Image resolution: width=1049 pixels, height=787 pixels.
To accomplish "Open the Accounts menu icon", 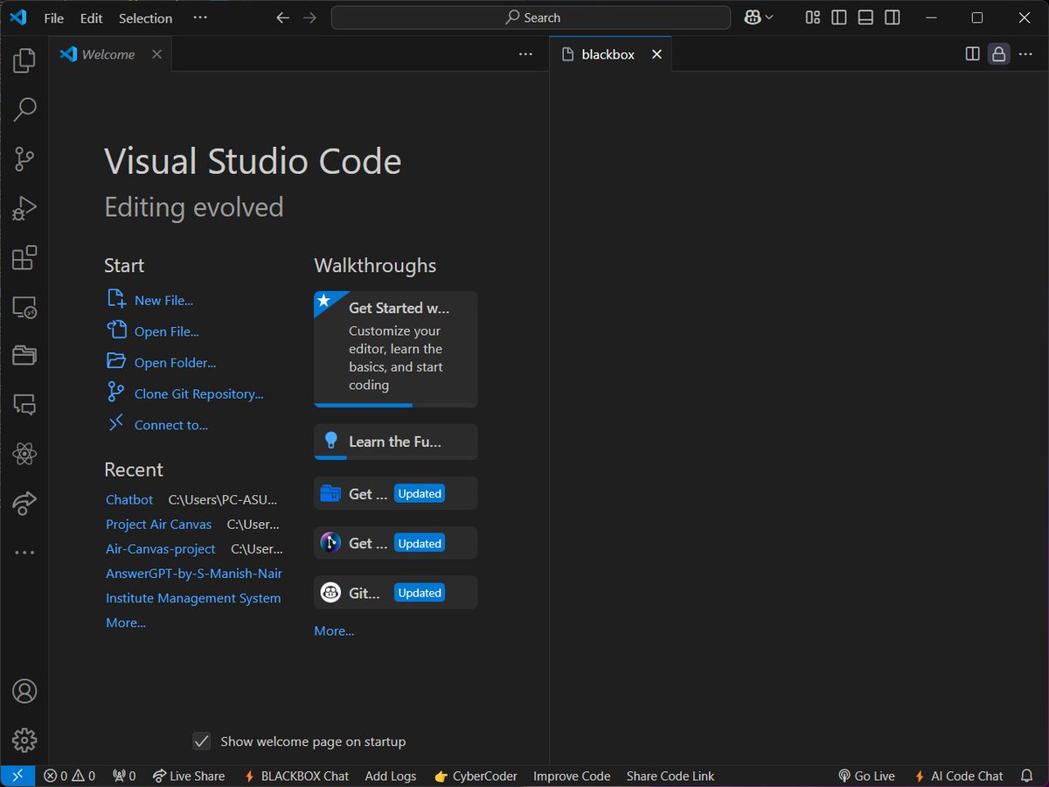I will (x=24, y=691).
